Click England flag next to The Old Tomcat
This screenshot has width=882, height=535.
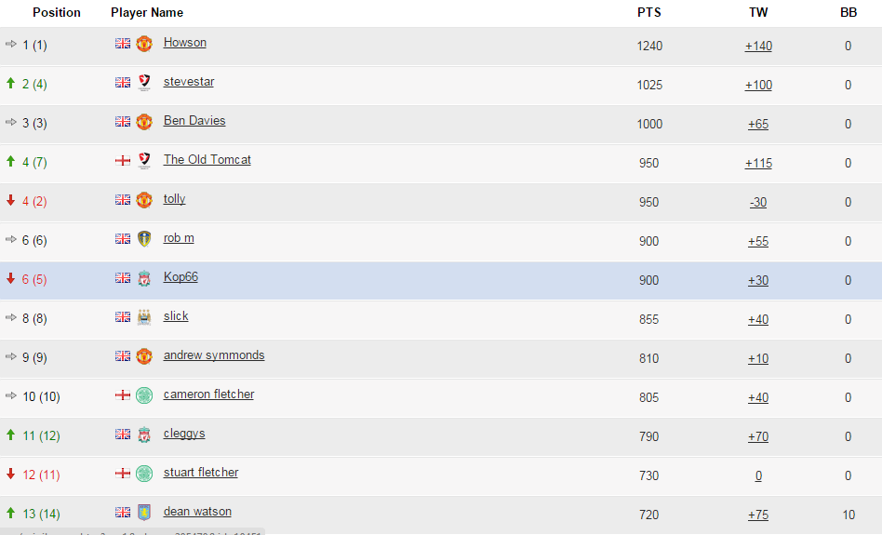point(123,161)
